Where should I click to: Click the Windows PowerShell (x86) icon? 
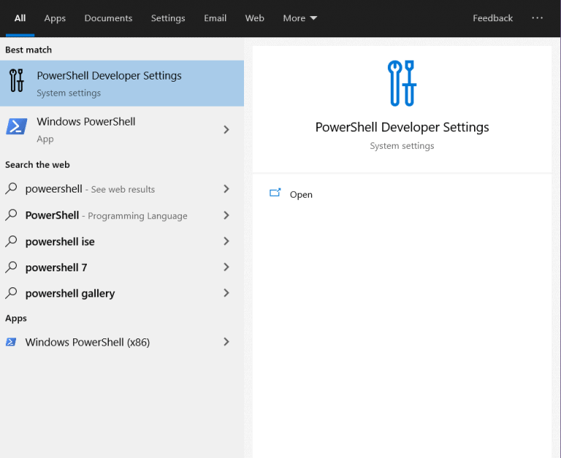click(x=11, y=342)
